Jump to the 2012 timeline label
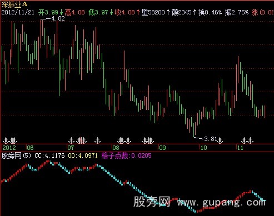The height and width of the screenshot is (216, 274). click(x=9, y=148)
